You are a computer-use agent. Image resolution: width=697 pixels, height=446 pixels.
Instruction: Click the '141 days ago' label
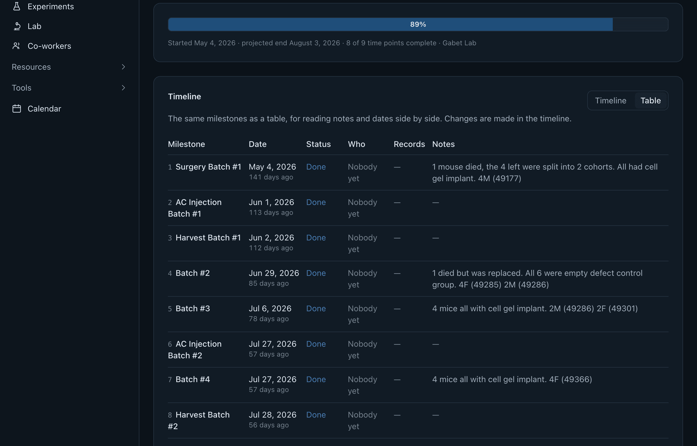click(x=271, y=177)
